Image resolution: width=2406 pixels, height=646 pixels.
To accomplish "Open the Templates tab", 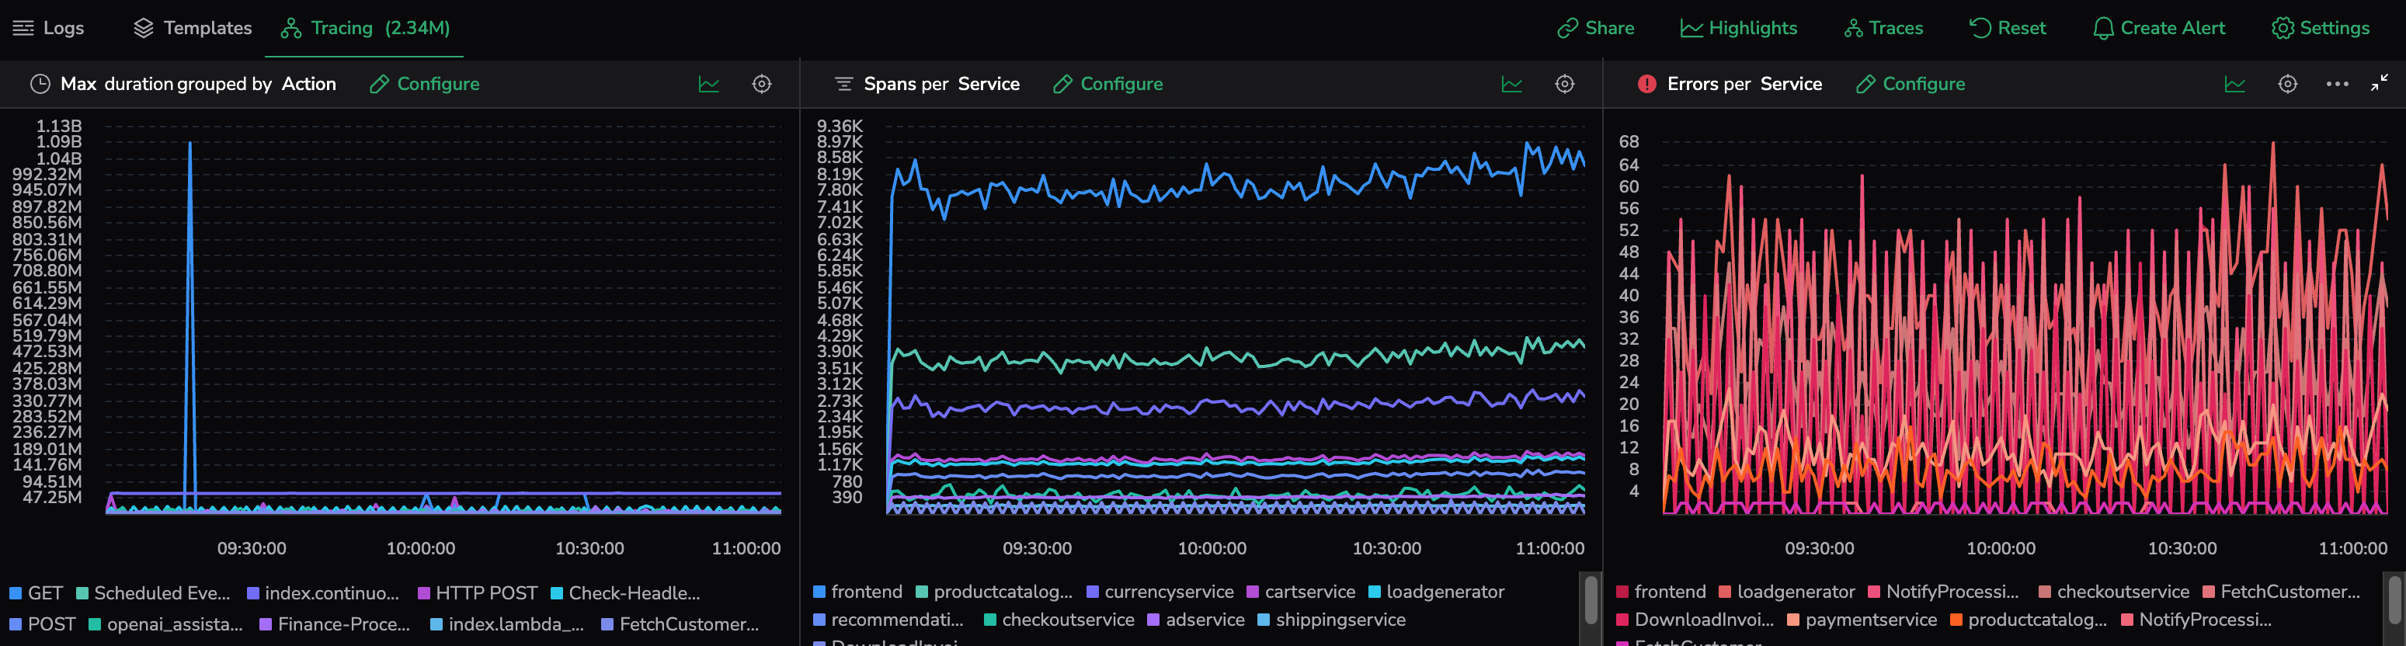I will [193, 28].
